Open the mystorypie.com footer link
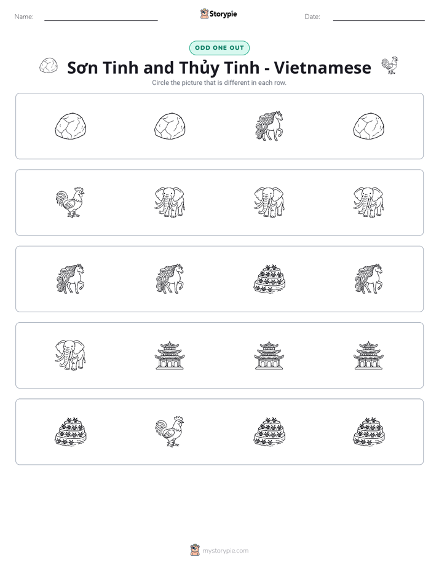The height and width of the screenshot is (568, 439). tap(225, 551)
